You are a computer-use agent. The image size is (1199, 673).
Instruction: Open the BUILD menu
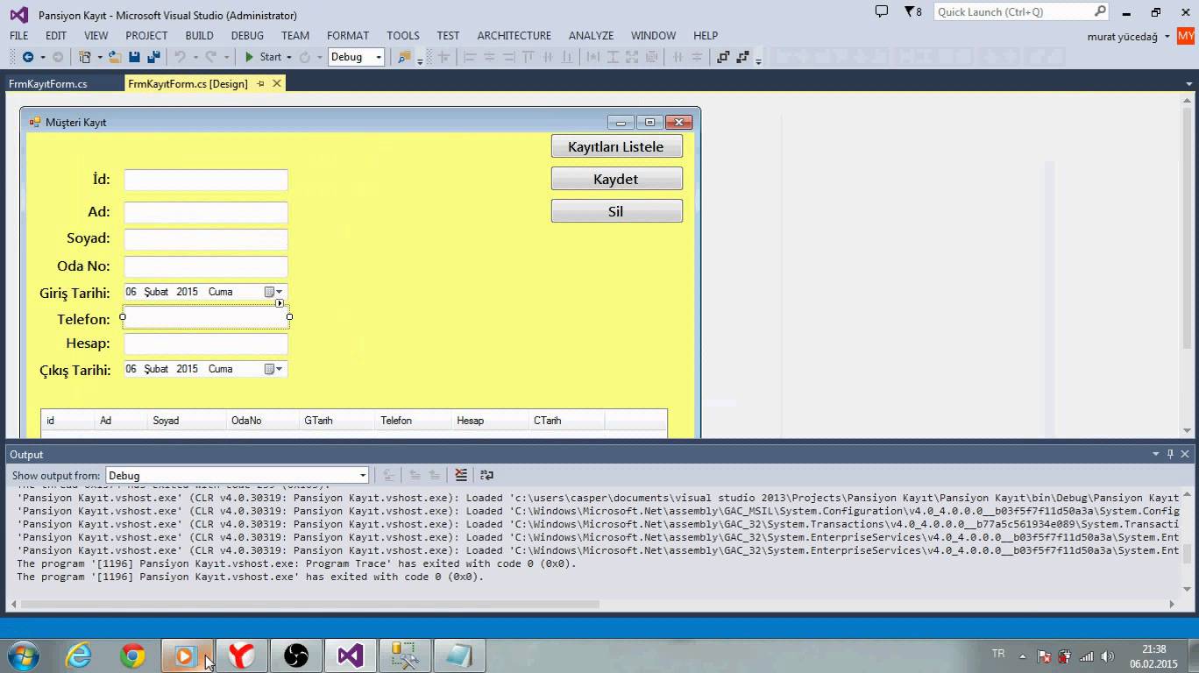coord(199,36)
